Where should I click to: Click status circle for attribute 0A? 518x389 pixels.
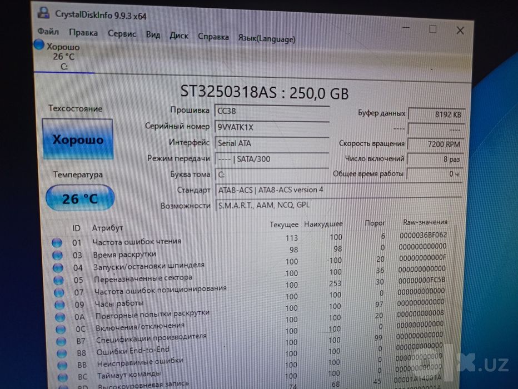(60, 317)
